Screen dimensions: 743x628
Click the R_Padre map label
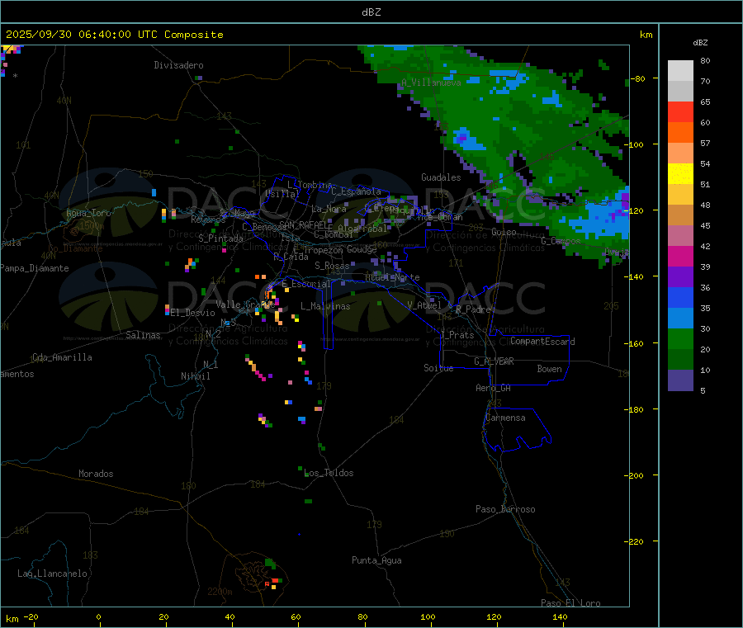point(473,309)
